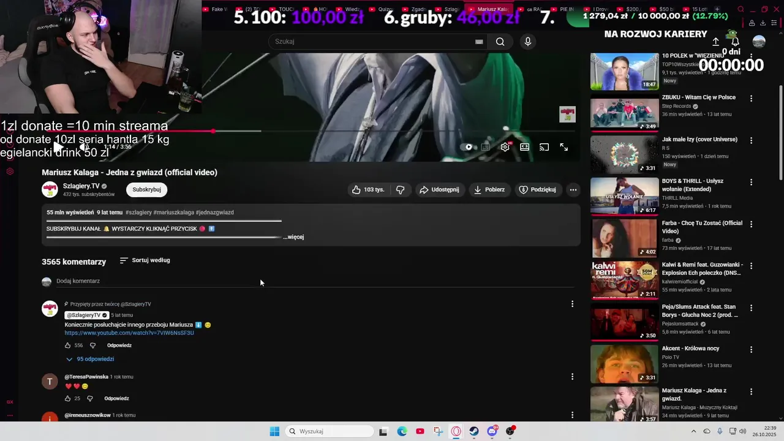Open Windows Start menu
Viewport: 784px width, 441px height.
pos(274,431)
